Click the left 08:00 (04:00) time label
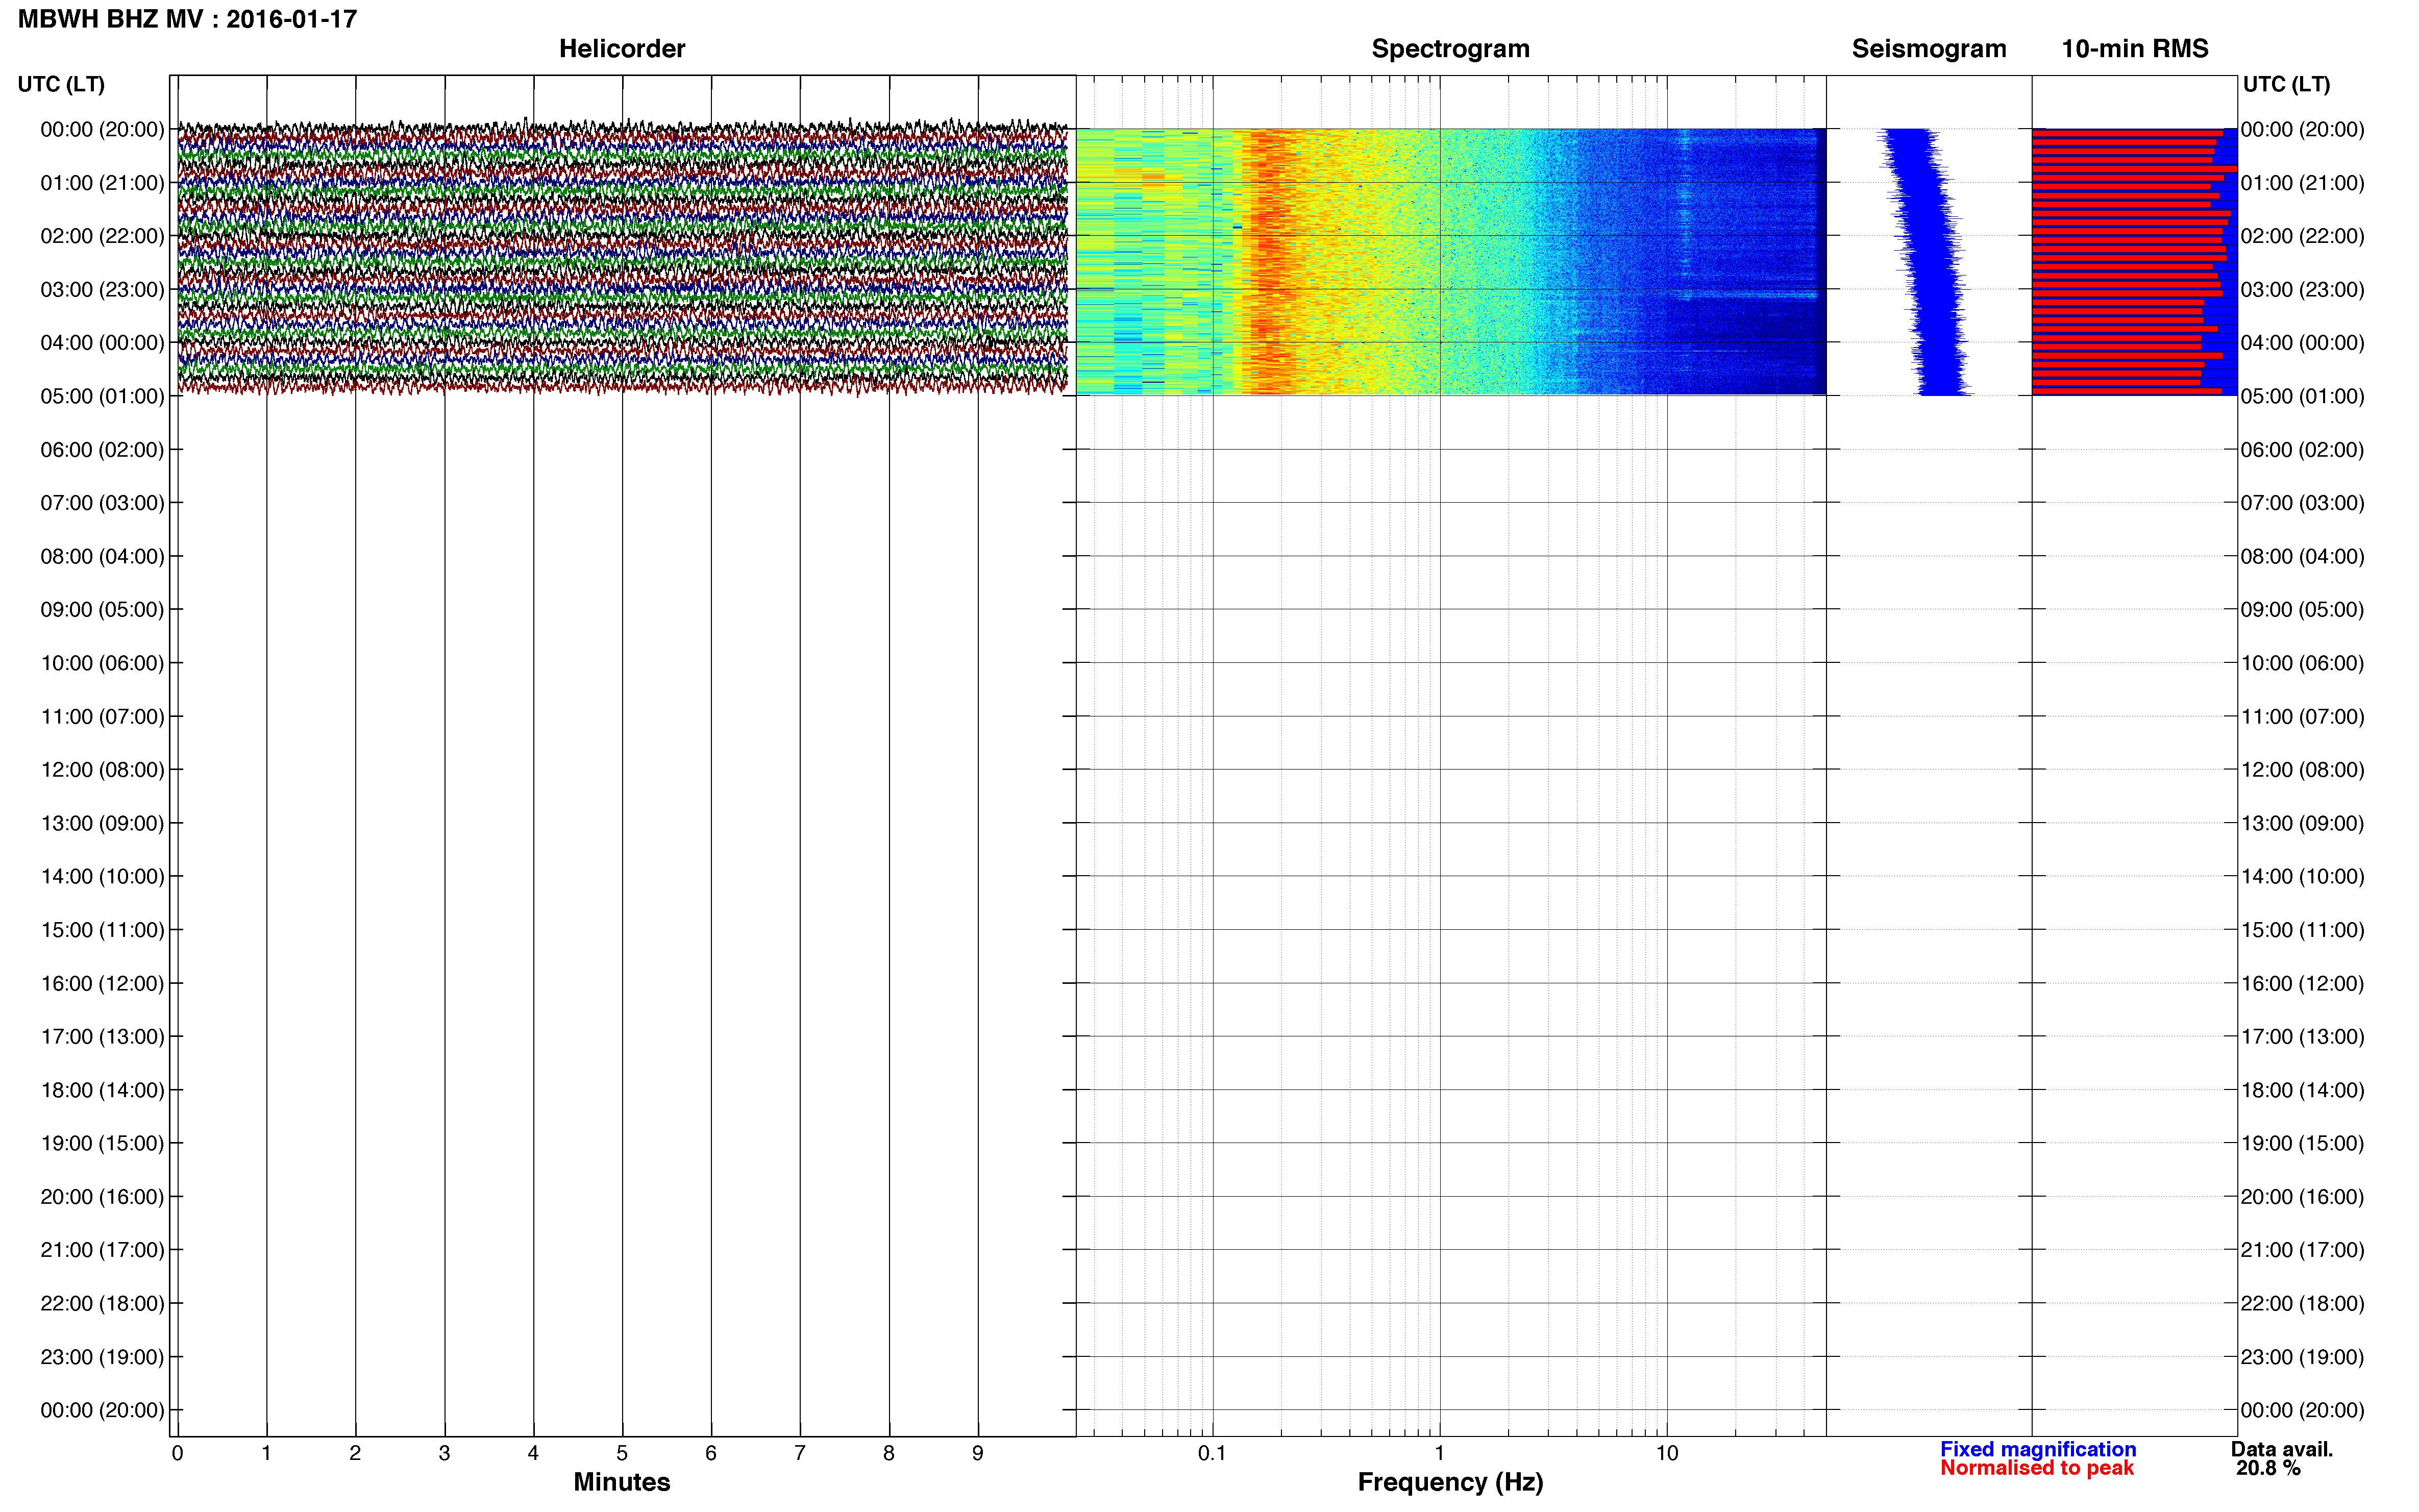Screen dimensions: 2419x1512 click(102, 556)
